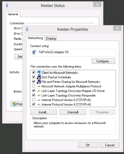The width and height of the screenshot is (124, 154).
Task: Select Client for Microsoft Networks text
Action: pos(60,73)
